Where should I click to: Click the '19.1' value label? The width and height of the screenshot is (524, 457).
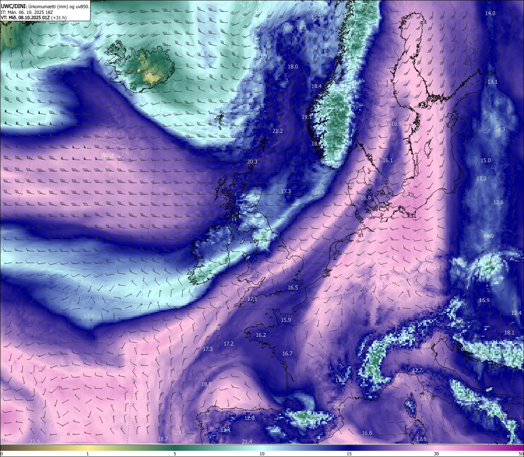pyautogui.click(x=307, y=117)
